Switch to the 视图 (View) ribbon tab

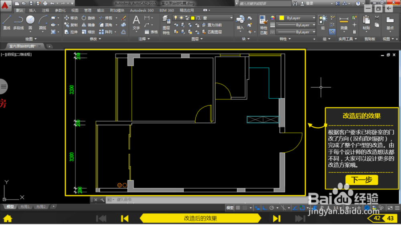pos(75,10)
